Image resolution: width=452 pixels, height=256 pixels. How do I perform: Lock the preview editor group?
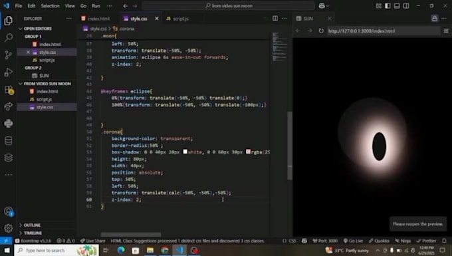[435, 19]
